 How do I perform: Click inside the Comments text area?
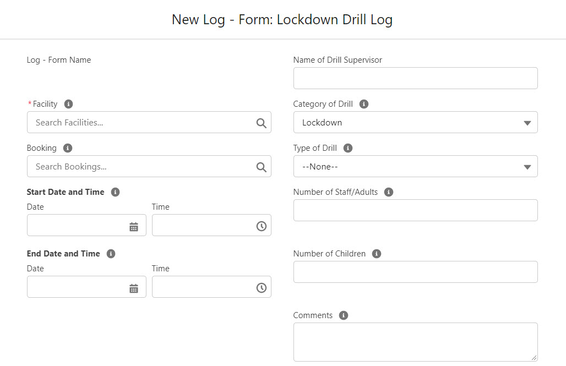tap(415, 341)
